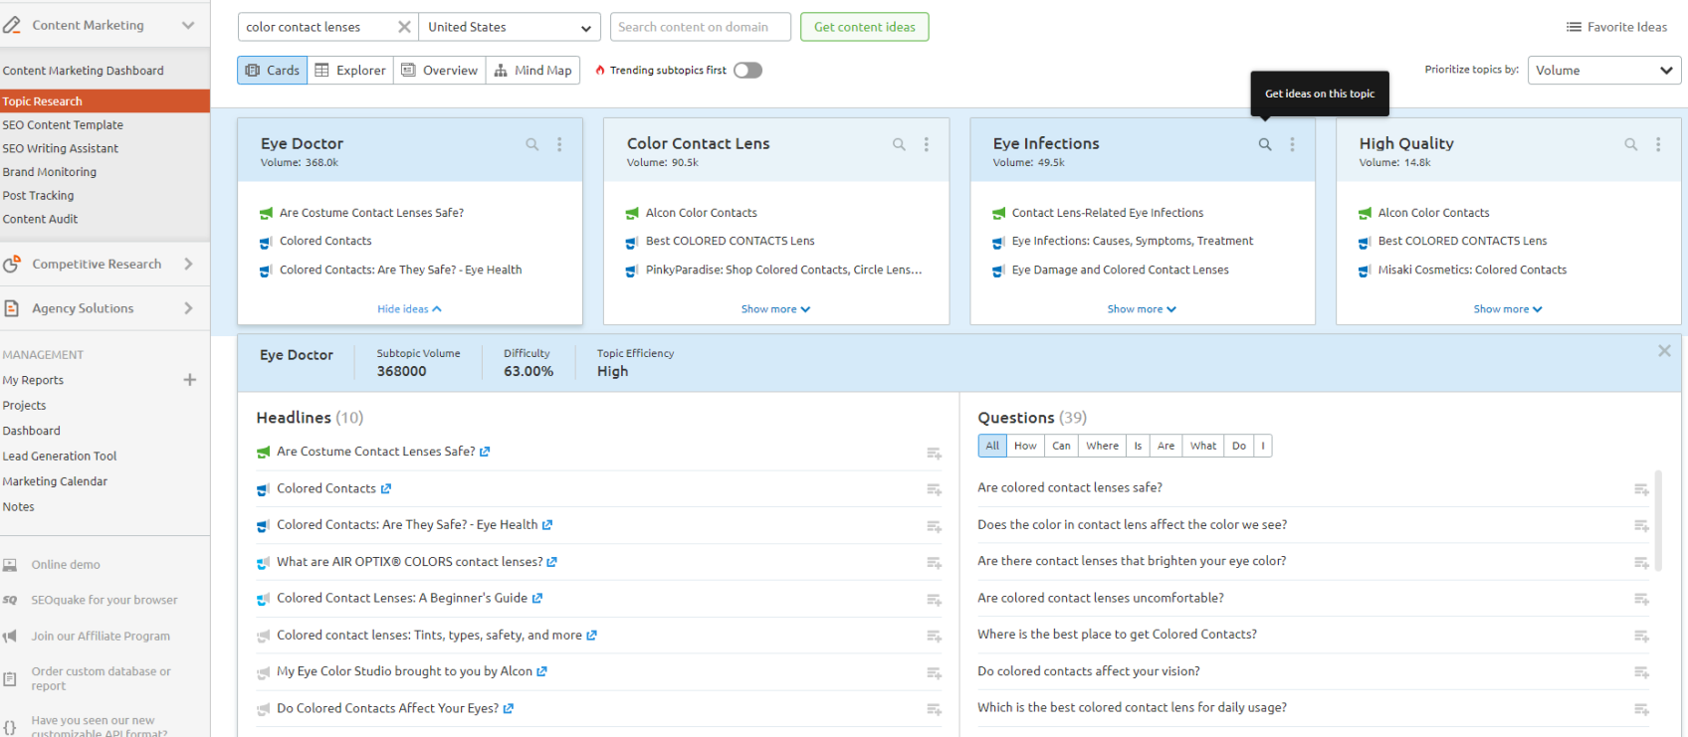Image resolution: width=1688 pixels, height=737 pixels.
Task: Click Search content on domain field
Action: (700, 27)
